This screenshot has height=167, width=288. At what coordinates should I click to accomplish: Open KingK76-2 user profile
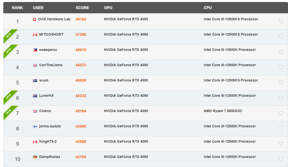[x=48, y=141]
